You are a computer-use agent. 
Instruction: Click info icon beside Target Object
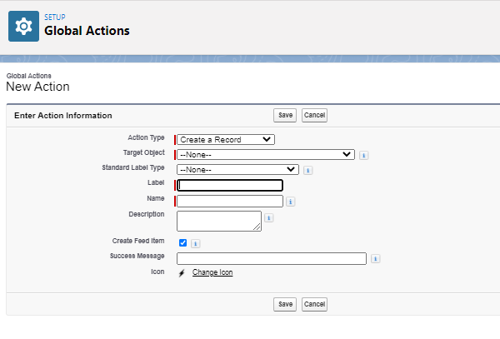click(x=364, y=155)
